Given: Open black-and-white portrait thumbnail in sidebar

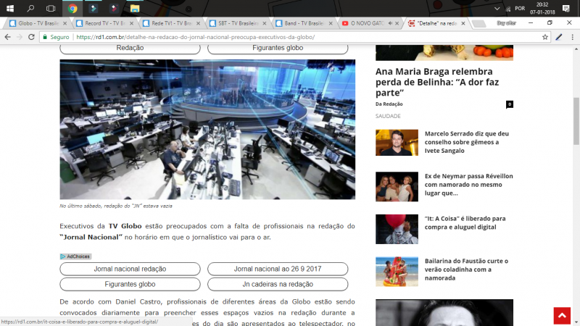Looking at the screenshot, I should [444, 313].
